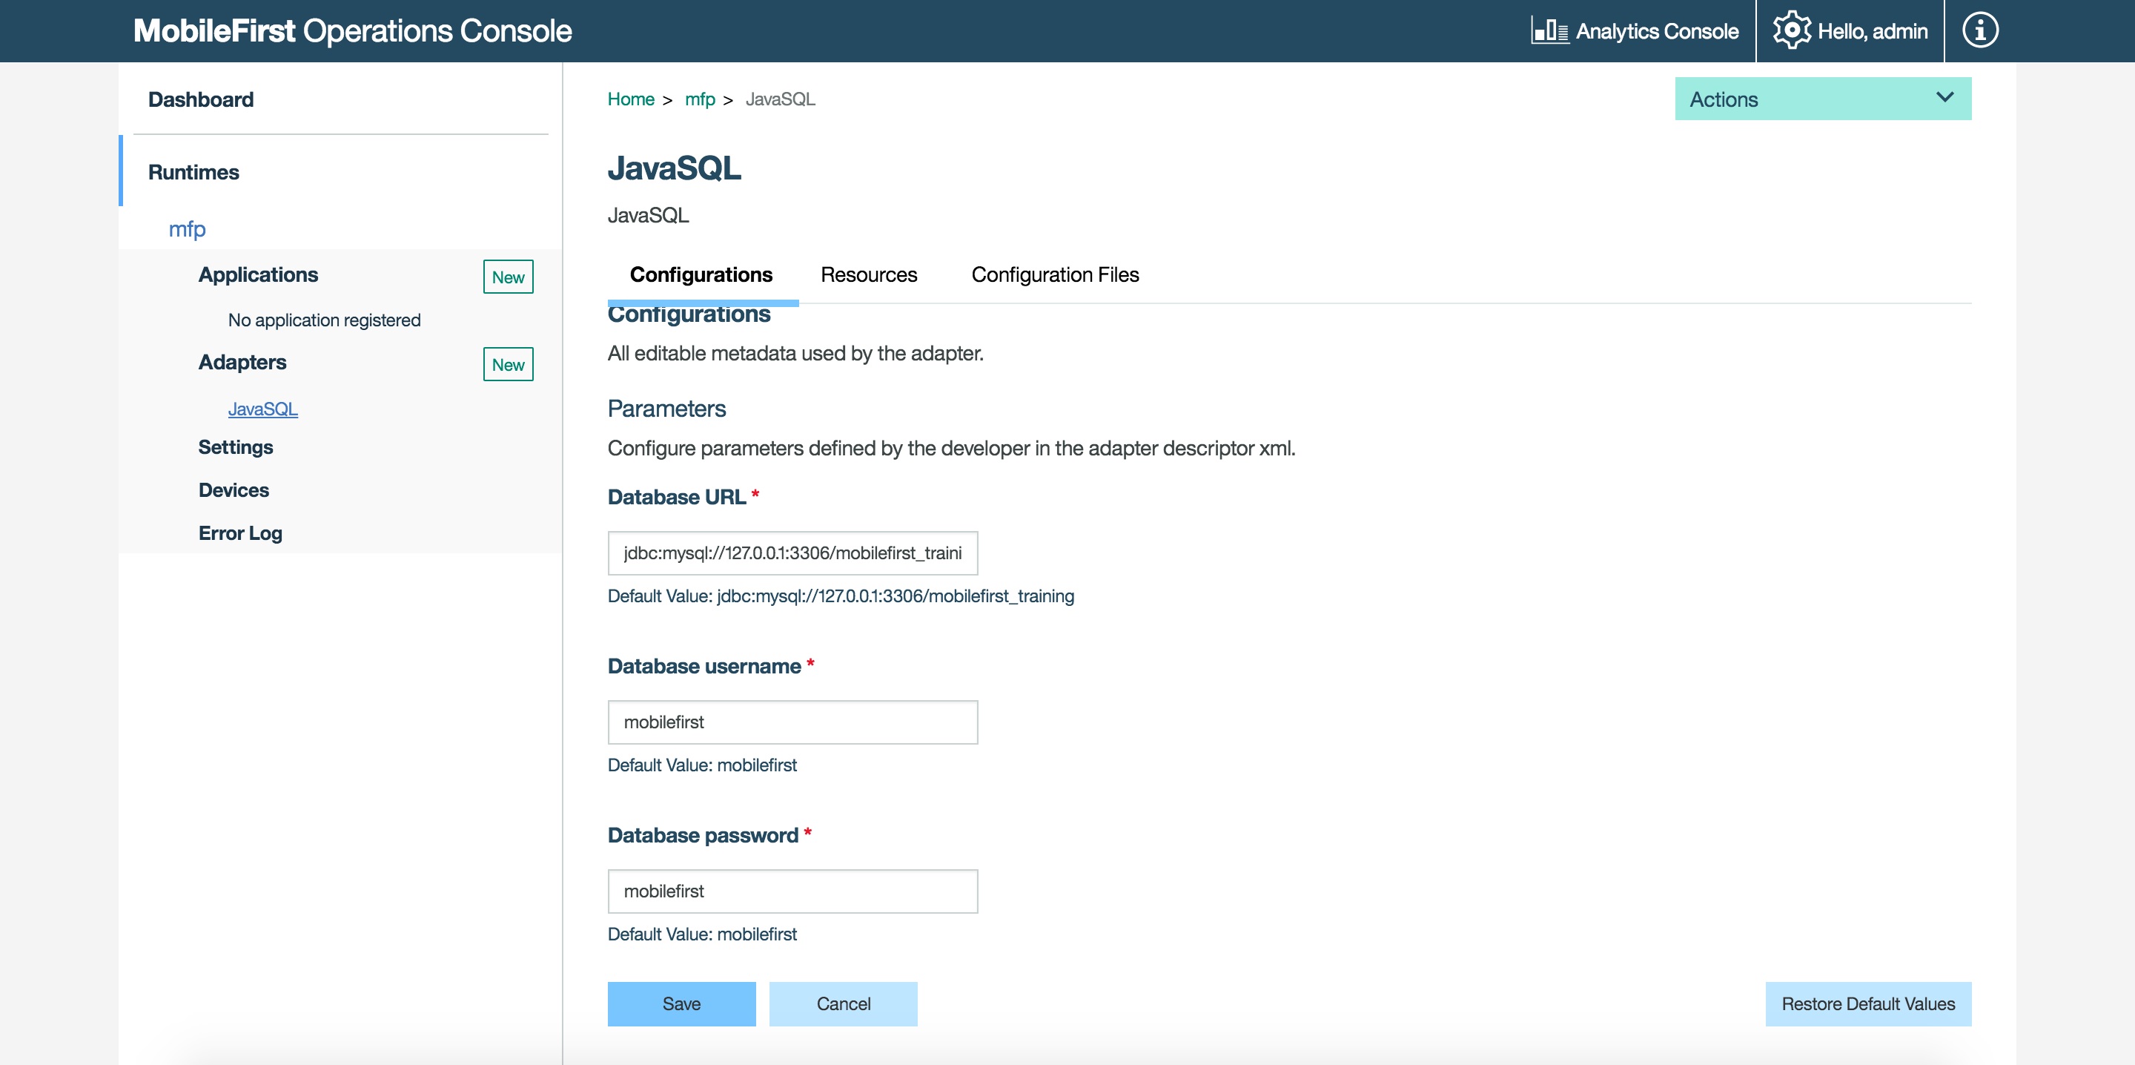Open the Analytics Console chart icon
The width and height of the screenshot is (2135, 1065).
[x=1549, y=30]
